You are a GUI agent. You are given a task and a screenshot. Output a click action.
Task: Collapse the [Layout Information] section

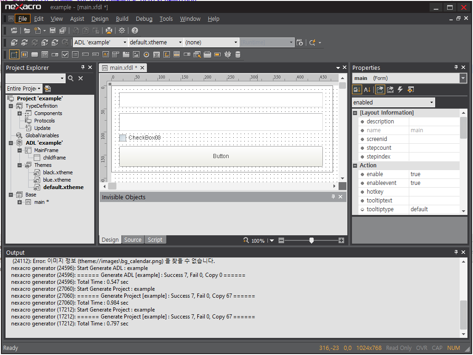pyautogui.click(x=355, y=113)
